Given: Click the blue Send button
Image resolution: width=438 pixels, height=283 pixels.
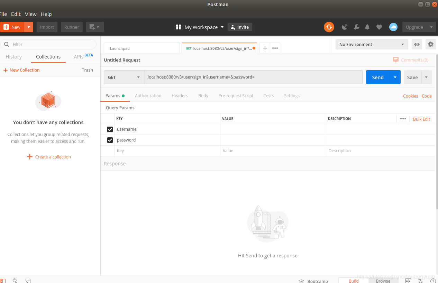Looking at the screenshot, I should tap(378, 77).
